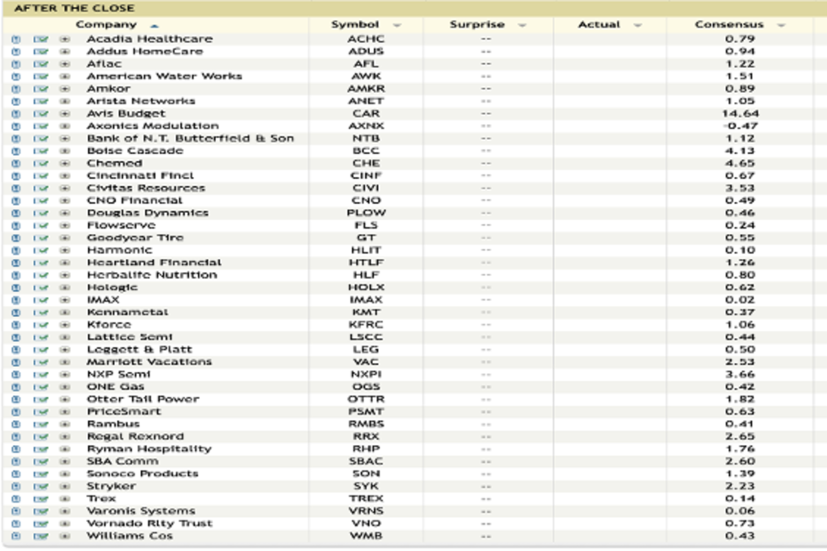Click the Vornado Rlty Trust company name
This screenshot has height=551, width=827.
[150, 523]
